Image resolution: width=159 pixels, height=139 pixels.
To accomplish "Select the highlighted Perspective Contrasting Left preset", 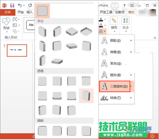I will (86, 96).
